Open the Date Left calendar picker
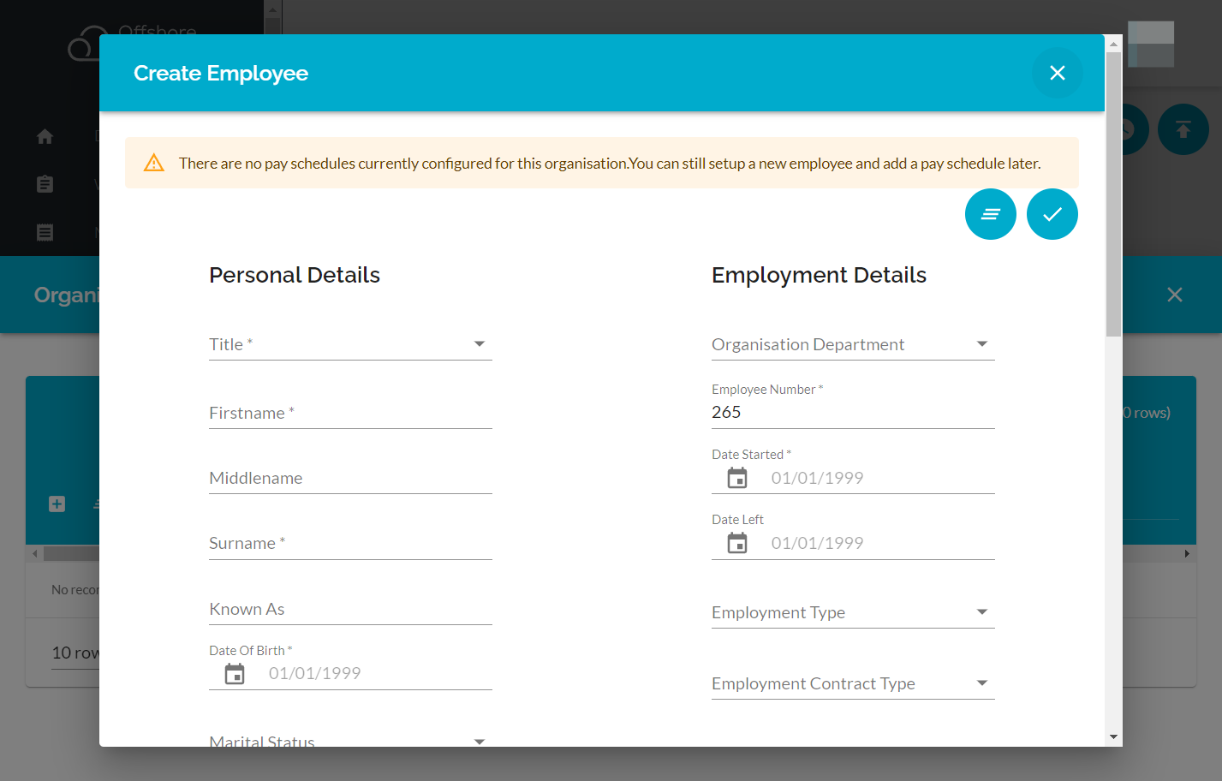The width and height of the screenshot is (1222, 781). pyautogui.click(x=737, y=543)
